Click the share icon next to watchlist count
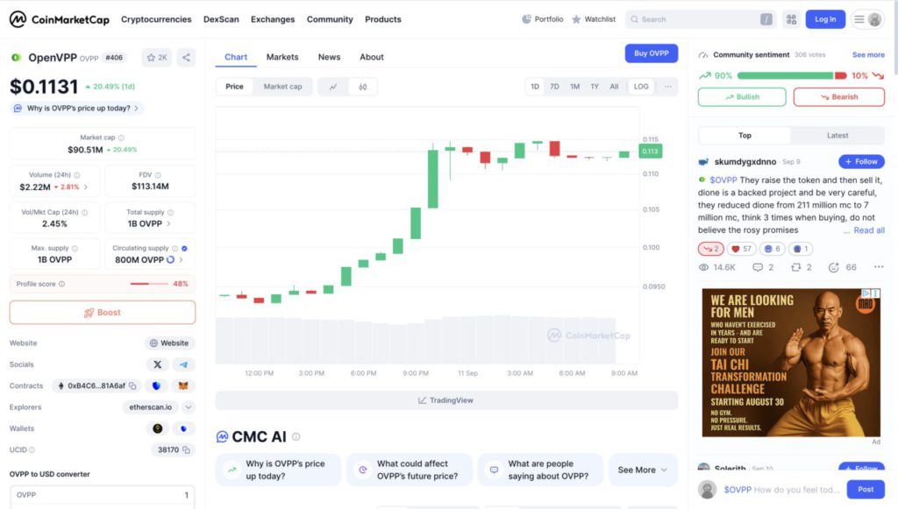The height and width of the screenshot is (509, 898). (x=186, y=56)
